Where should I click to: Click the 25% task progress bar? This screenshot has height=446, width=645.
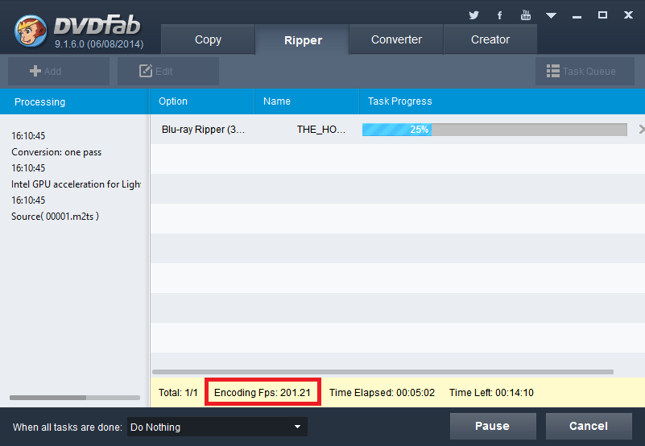coord(494,130)
